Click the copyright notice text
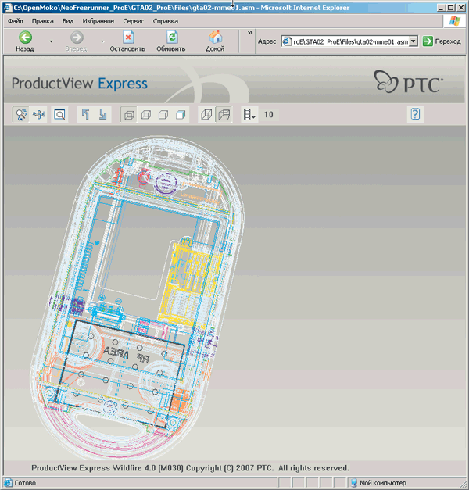Screen dimensions: 469x490 coord(190,468)
